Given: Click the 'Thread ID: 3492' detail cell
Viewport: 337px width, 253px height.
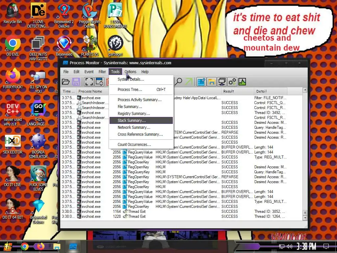Looking at the screenshot, I should 270,113.
